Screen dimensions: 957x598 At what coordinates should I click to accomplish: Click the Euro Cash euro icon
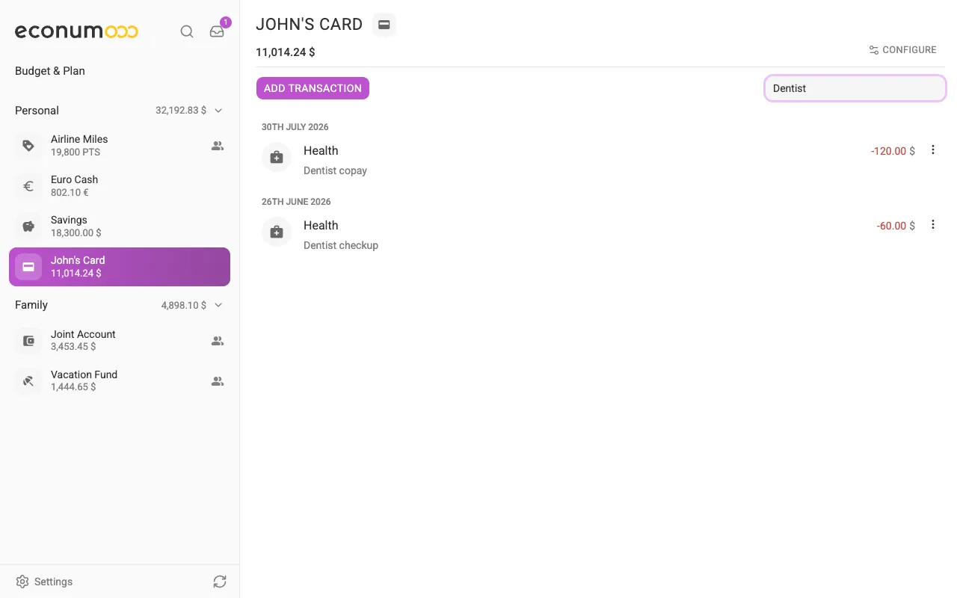click(28, 186)
